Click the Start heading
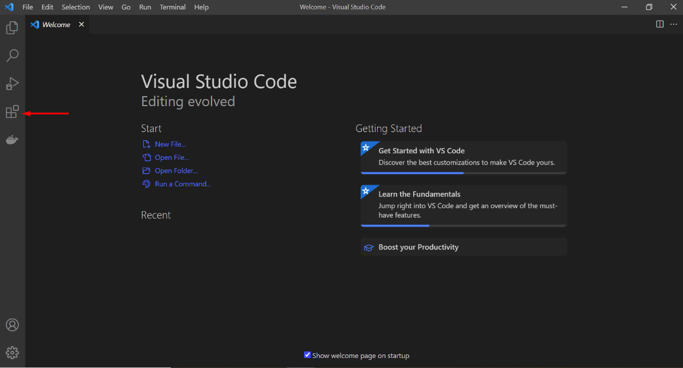The width and height of the screenshot is (683, 368). pos(151,129)
